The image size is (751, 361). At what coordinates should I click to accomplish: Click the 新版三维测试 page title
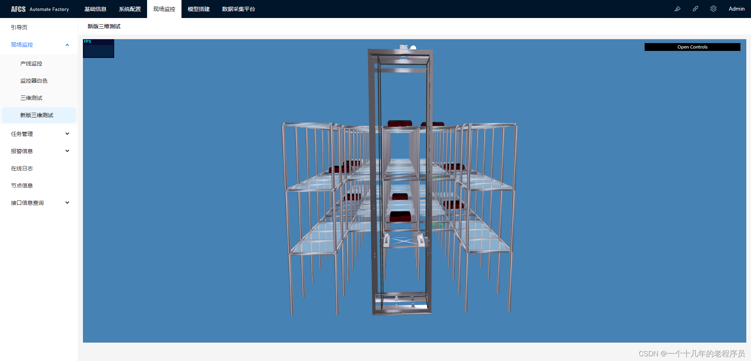(x=104, y=26)
